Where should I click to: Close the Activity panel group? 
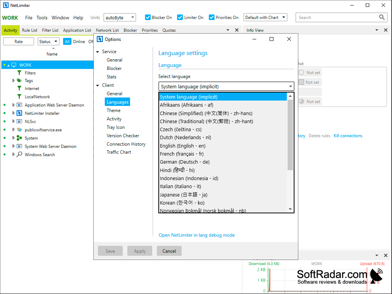[237, 30]
